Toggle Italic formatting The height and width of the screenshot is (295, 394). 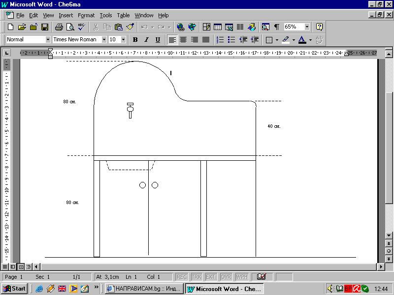pyautogui.click(x=146, y=40)
